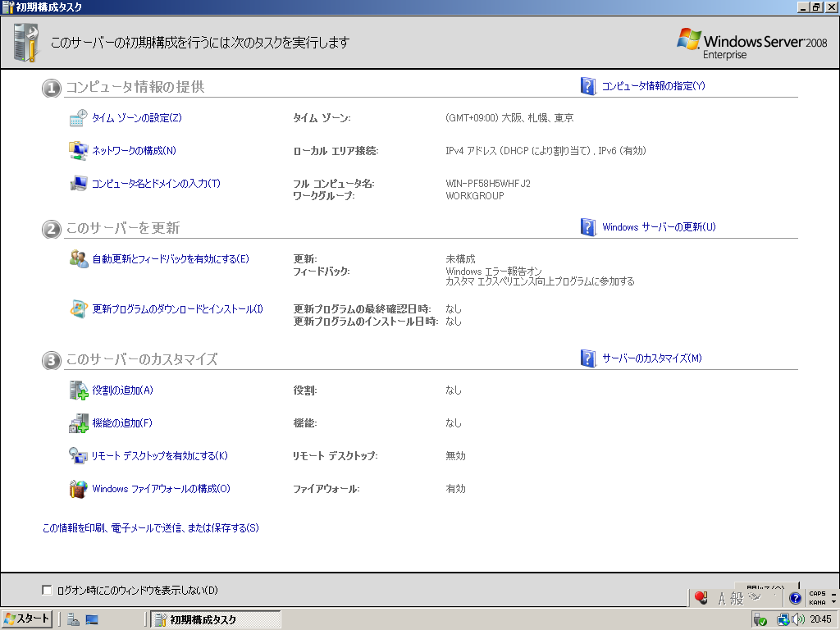Click the computer name and domain icon
Image resolution: width=840 pixels, height=630 pixels.
[78, 183]
